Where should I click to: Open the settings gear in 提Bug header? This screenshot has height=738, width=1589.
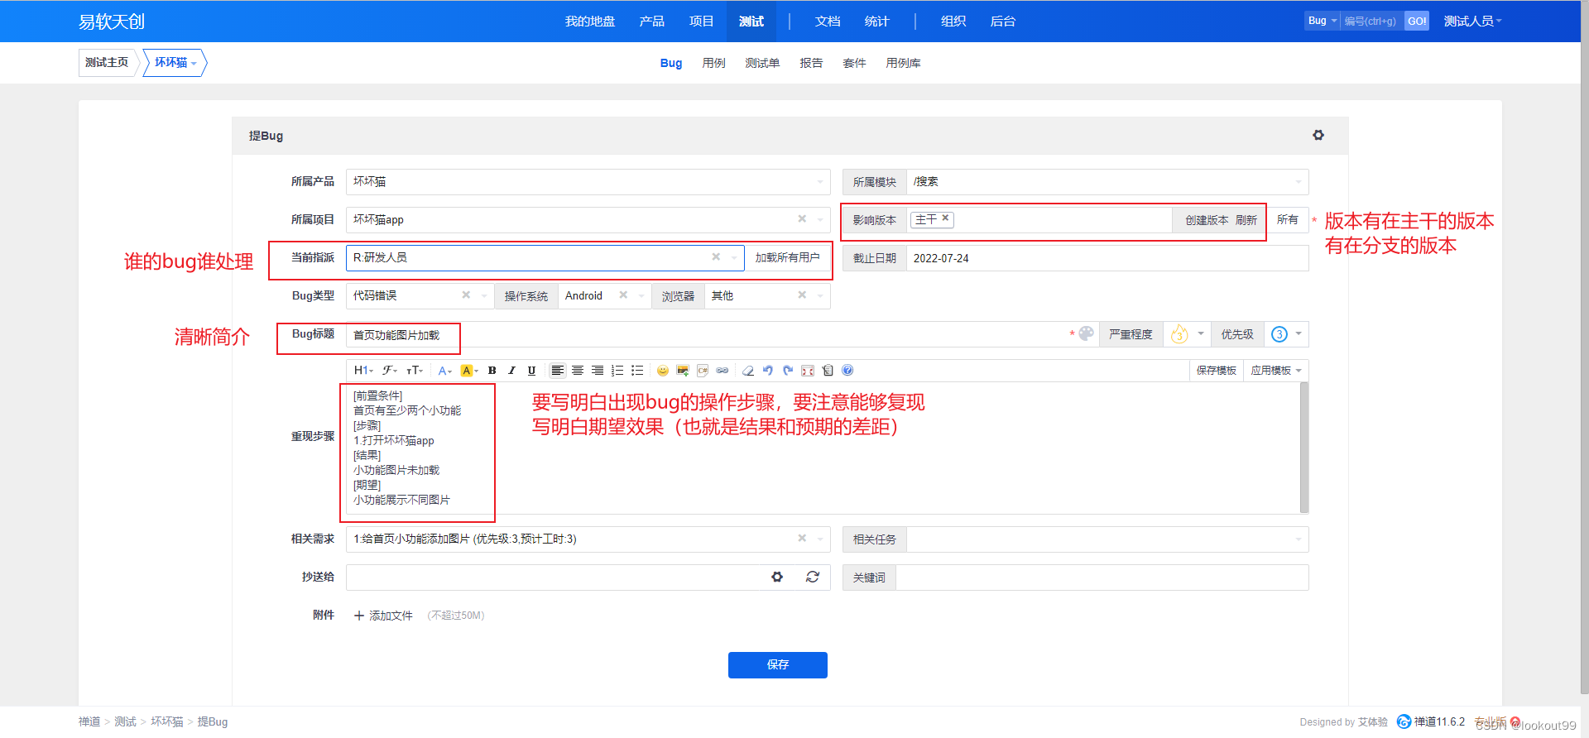pyautogui.click(x=1318, y=135)
